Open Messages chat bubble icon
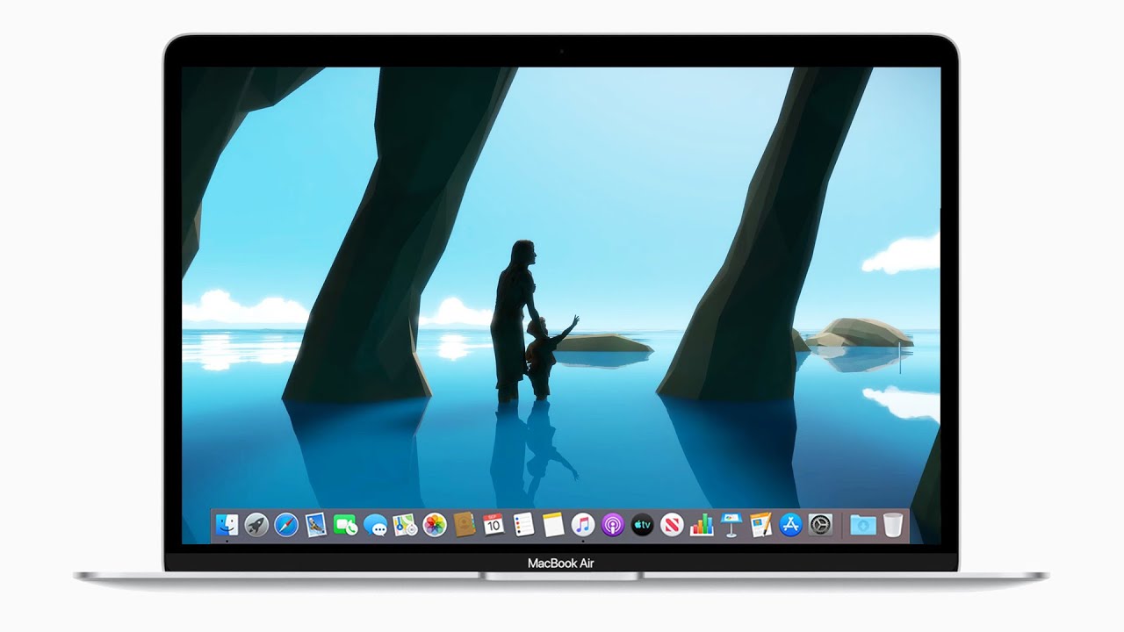Image resolution: width=1124 pixels, height=632 pixels. point(376,525)
